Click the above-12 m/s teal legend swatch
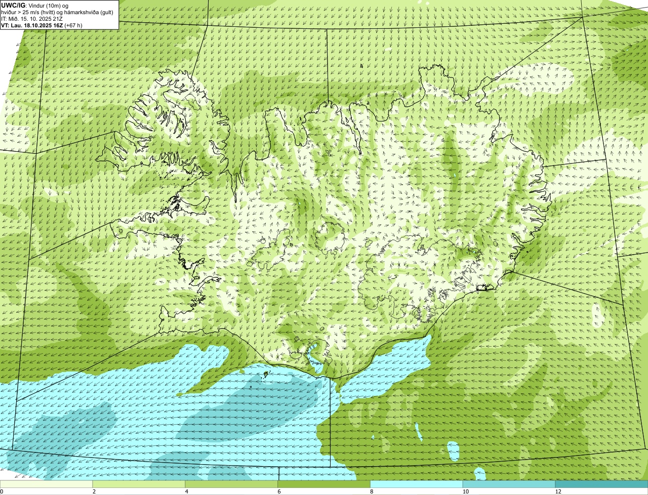This screenshot has width=648, height=495. point(601,484)
